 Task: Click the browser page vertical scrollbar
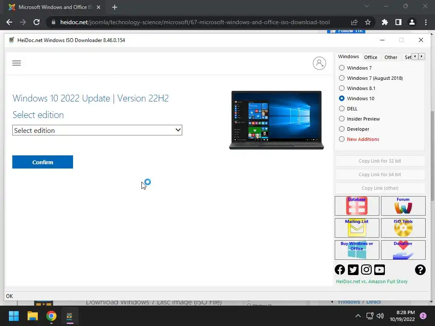click(x=433, y=155)
